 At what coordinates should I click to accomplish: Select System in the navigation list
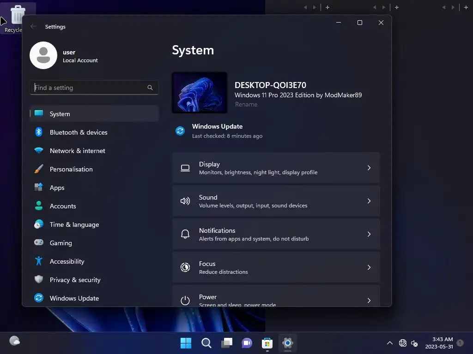(x=94, y=114)
